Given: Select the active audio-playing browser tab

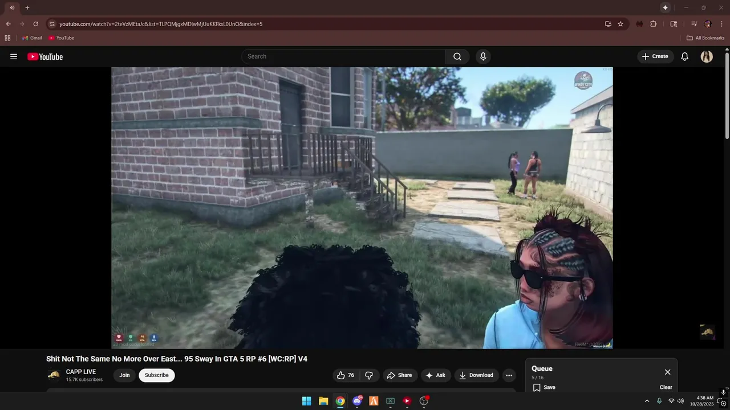Looking at the screenshot, I should pyautogui.click(x=11, y=7).
